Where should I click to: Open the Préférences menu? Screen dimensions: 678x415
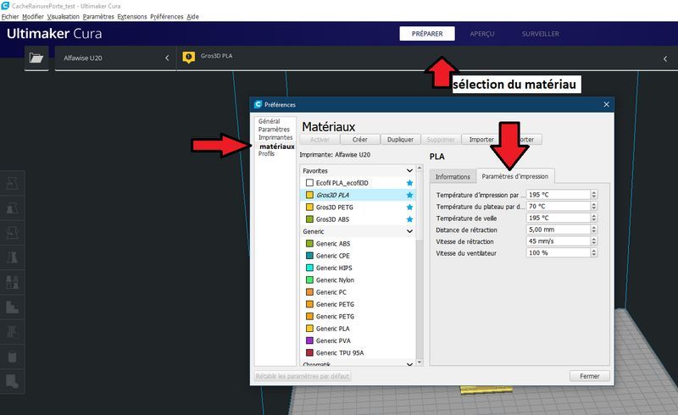pyautogui.click(x=166, y=17)
